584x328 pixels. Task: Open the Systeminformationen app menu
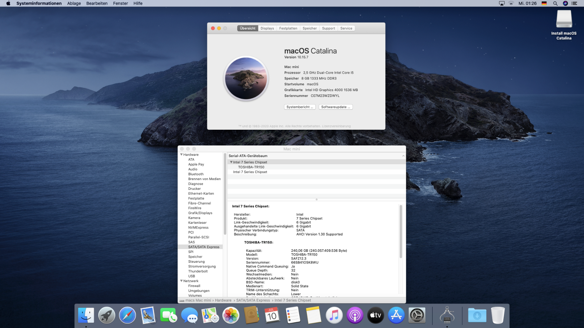click(39, 3)
